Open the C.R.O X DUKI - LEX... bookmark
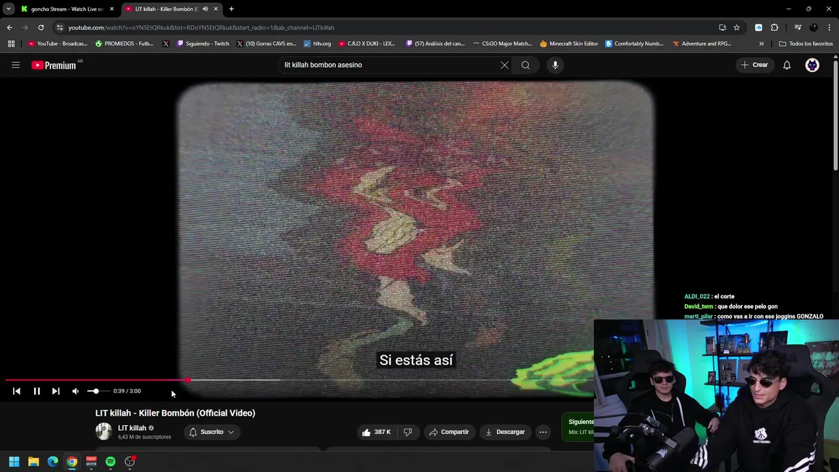 (x=366, y=44)
